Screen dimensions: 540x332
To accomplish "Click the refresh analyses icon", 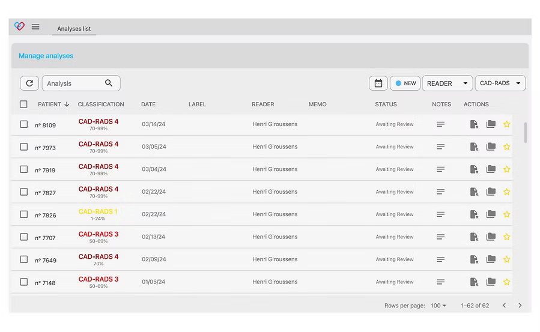I will 29,83.
